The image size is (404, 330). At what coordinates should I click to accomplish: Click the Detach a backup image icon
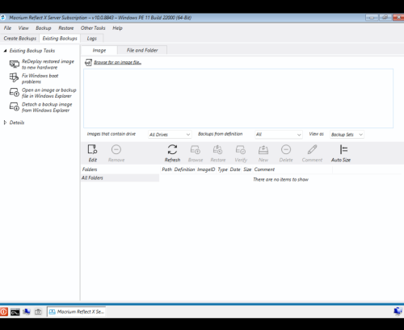tap(15, 107)
